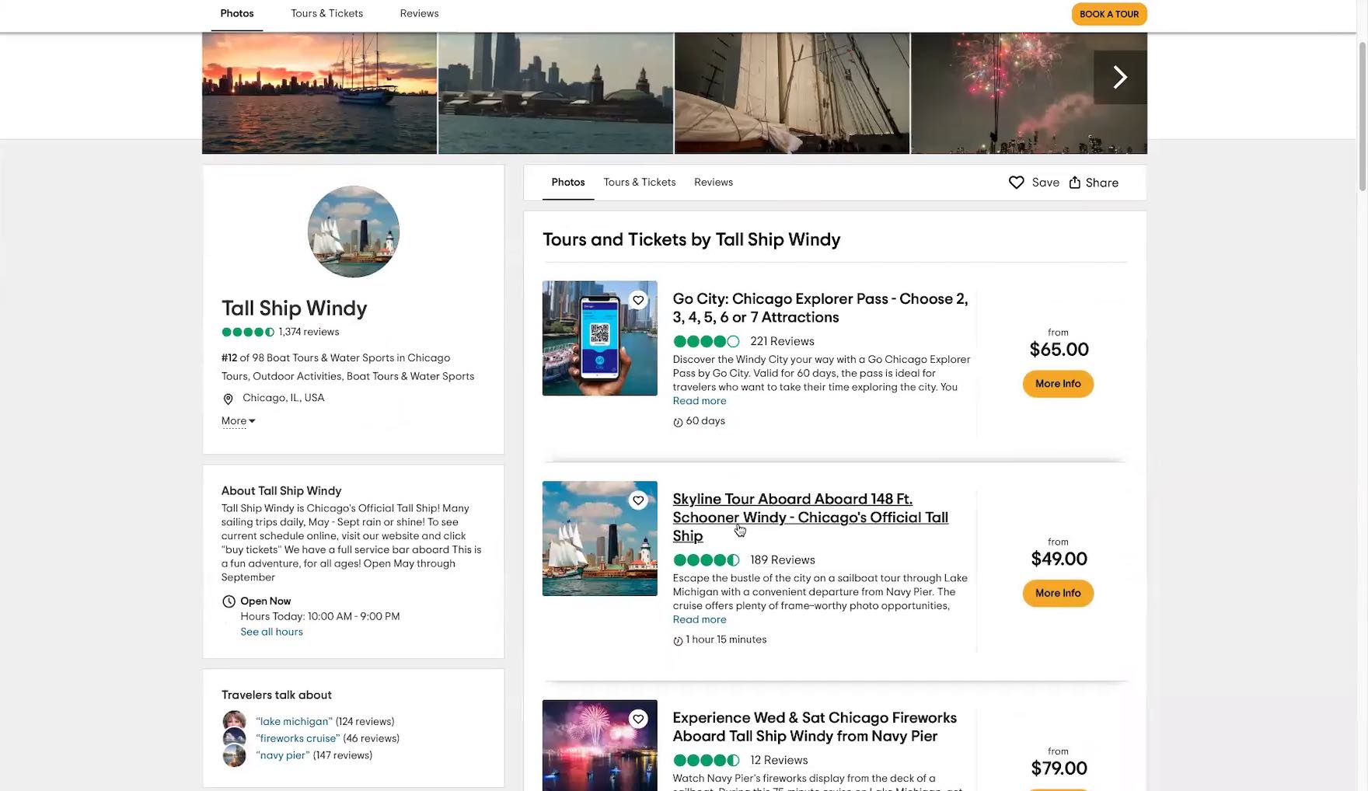Open the Reviews tab beside Save

713,183
